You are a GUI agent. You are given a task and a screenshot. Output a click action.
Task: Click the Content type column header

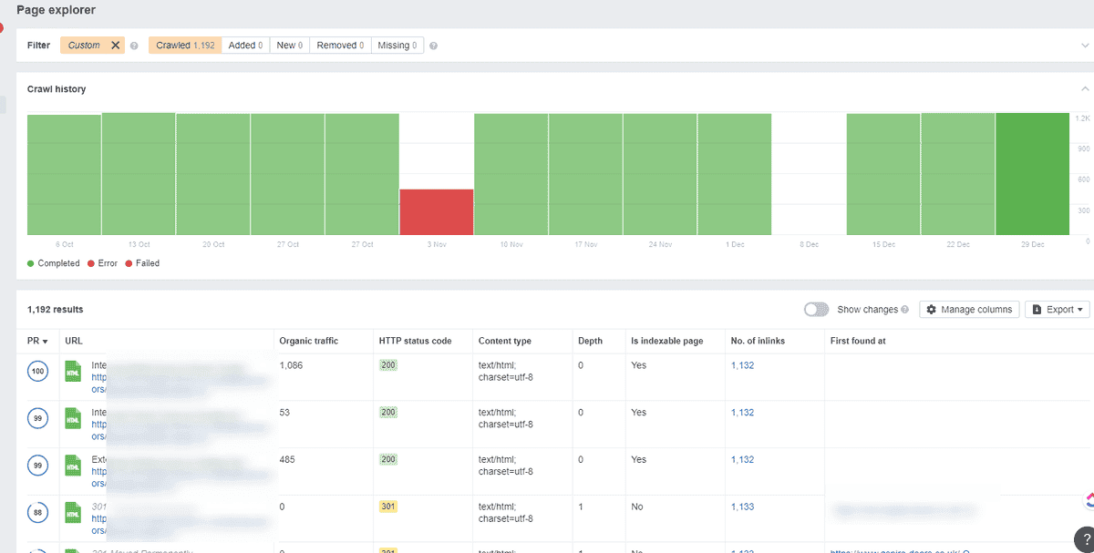click(x=505, y=341)
